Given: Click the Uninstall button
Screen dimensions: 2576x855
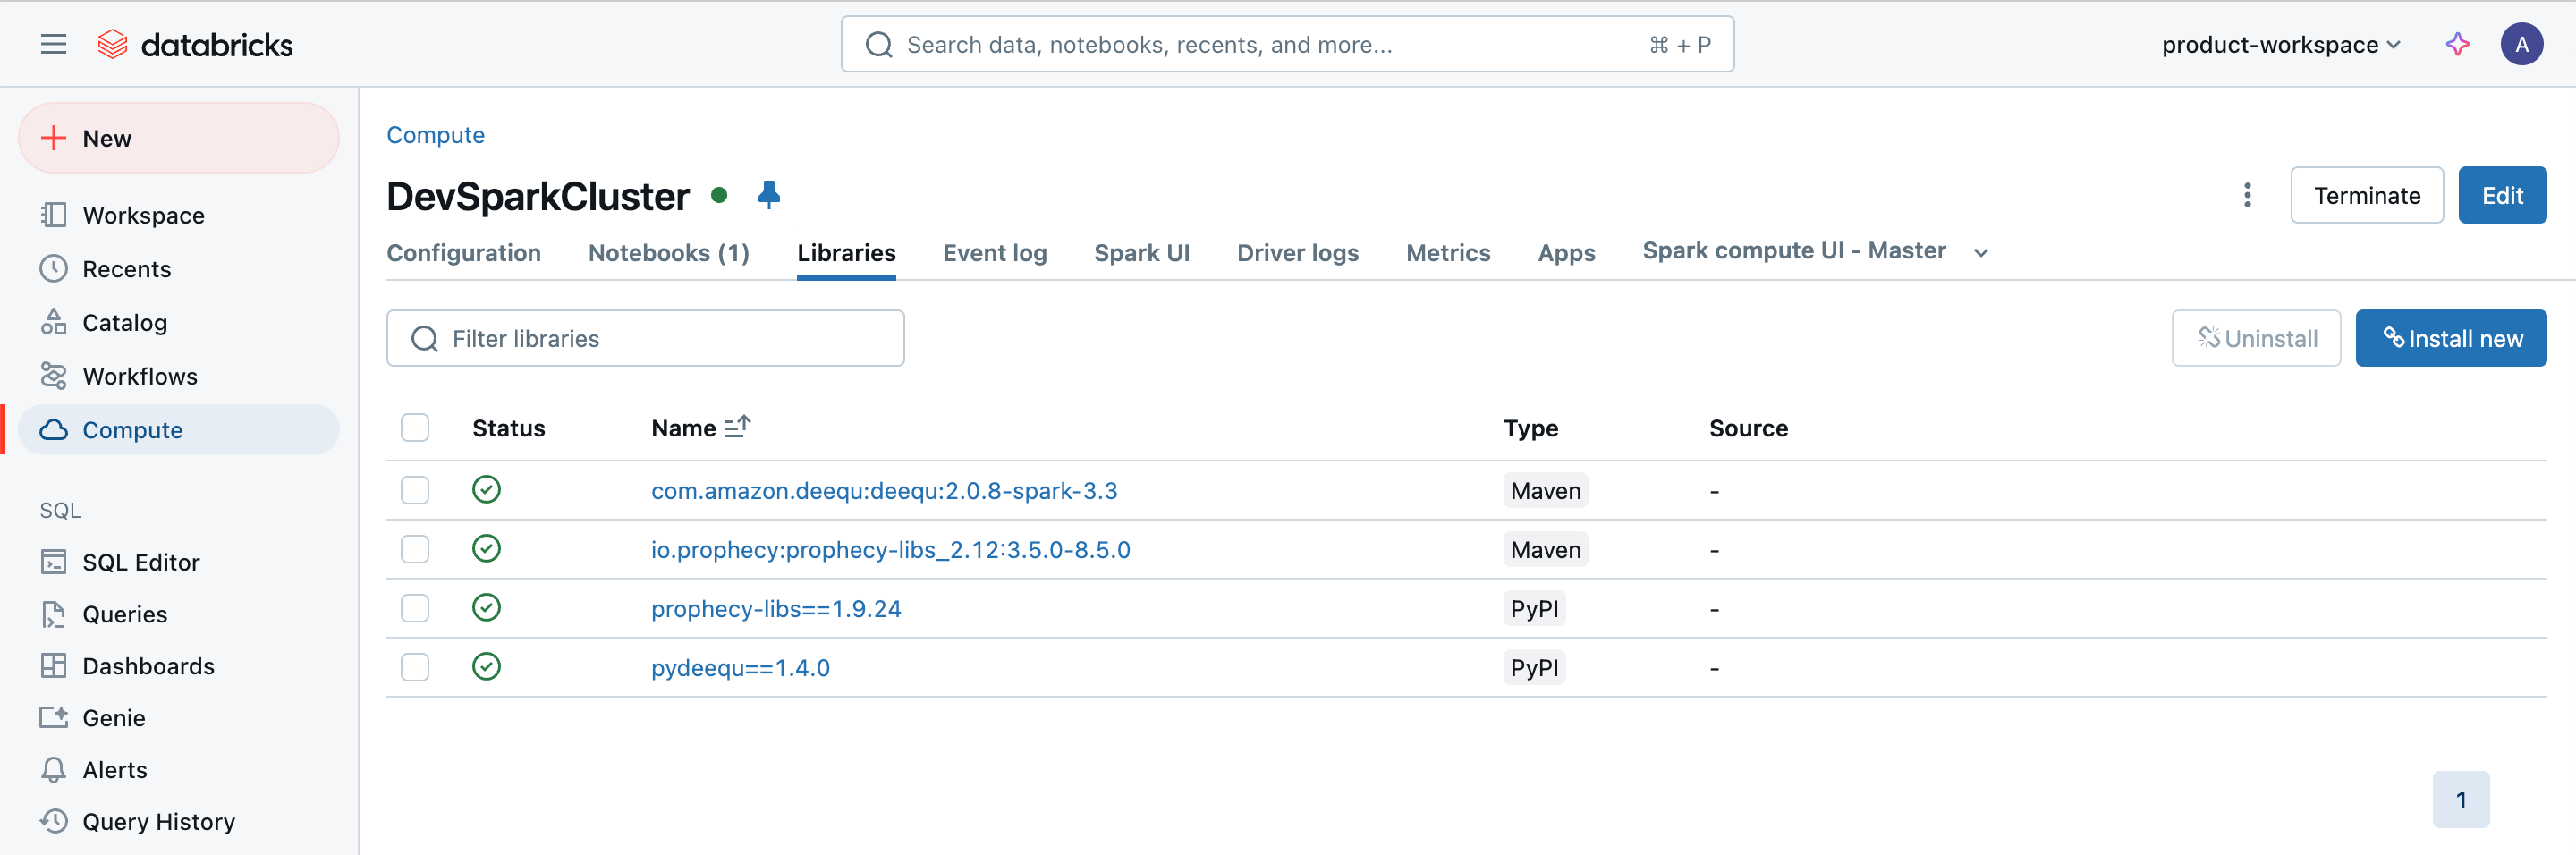Looking at the screenshot, I should [2256, 338].
